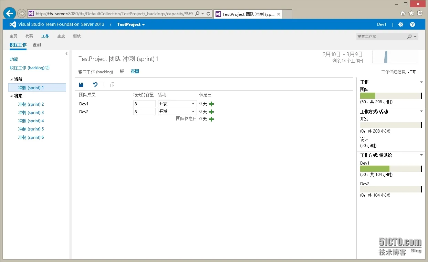This screenshot has width=428, height=262.
Task: Switch to 板 sprint tab
Action: 122,72
